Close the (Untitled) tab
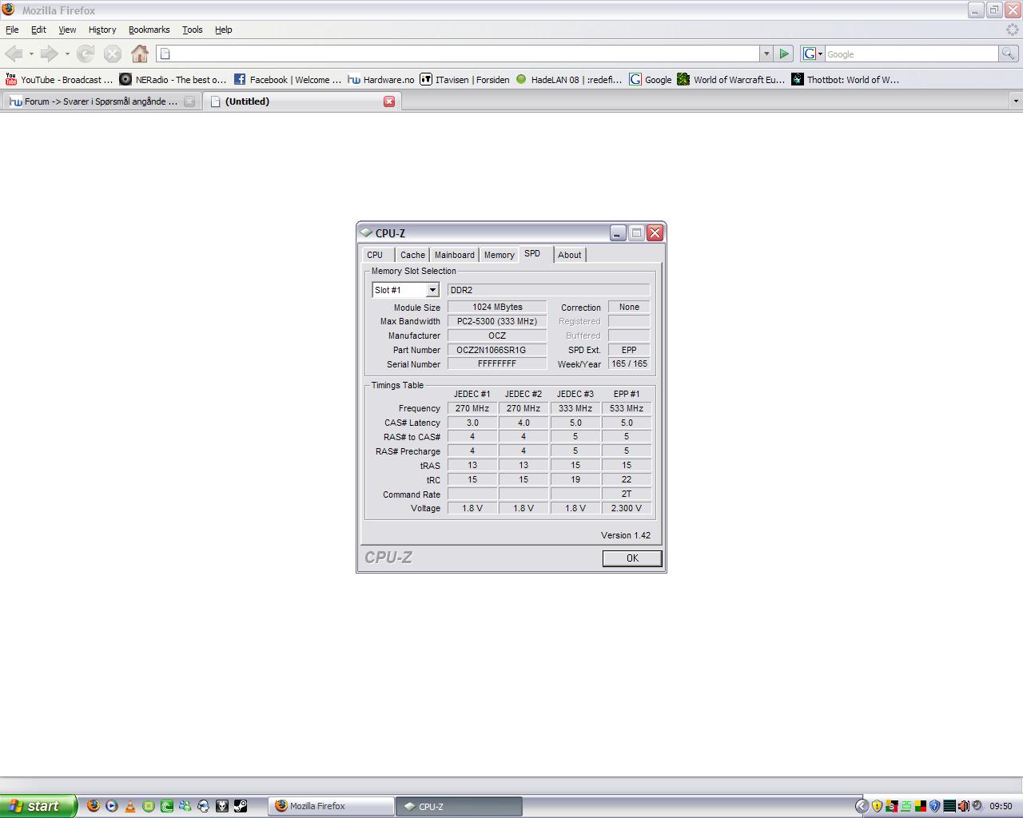Viewport: 1023px width, 818px height. click(x=389, y=101)
